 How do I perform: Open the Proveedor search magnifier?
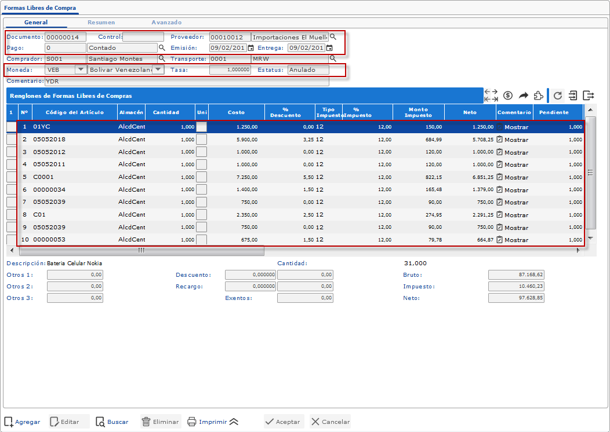click(333, 36)
